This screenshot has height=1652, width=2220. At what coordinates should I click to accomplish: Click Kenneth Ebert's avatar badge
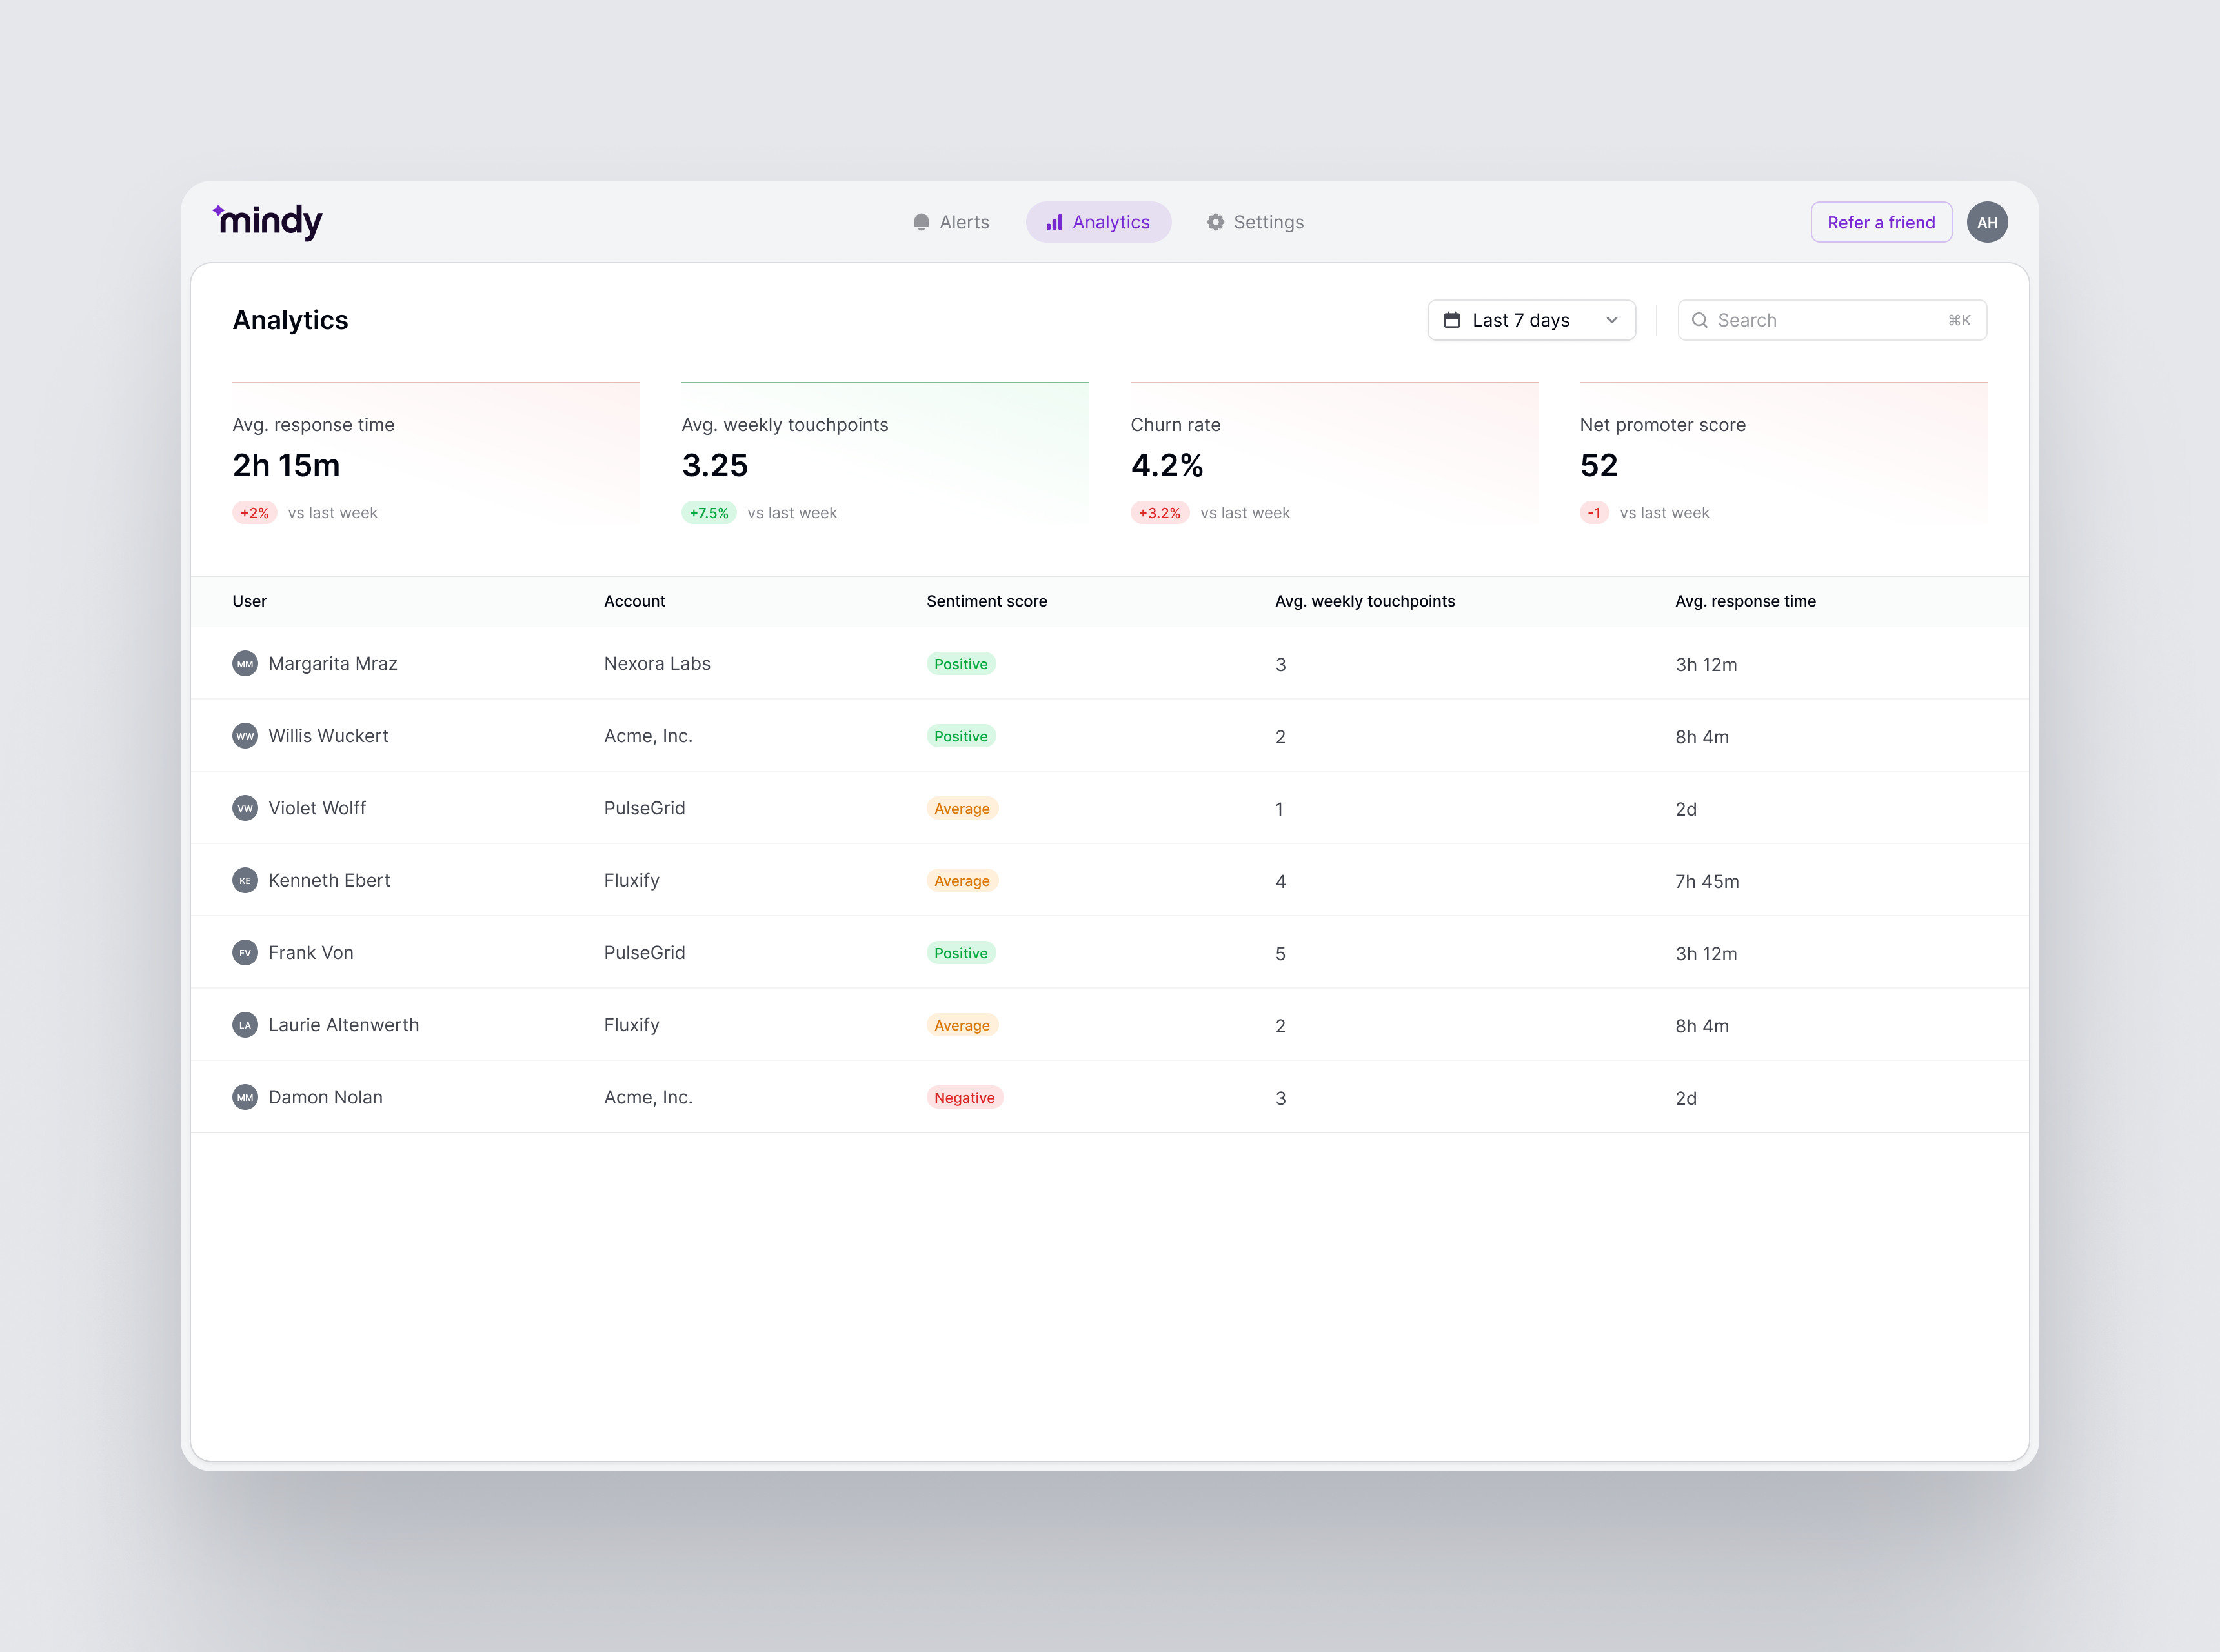click(245, 880)
